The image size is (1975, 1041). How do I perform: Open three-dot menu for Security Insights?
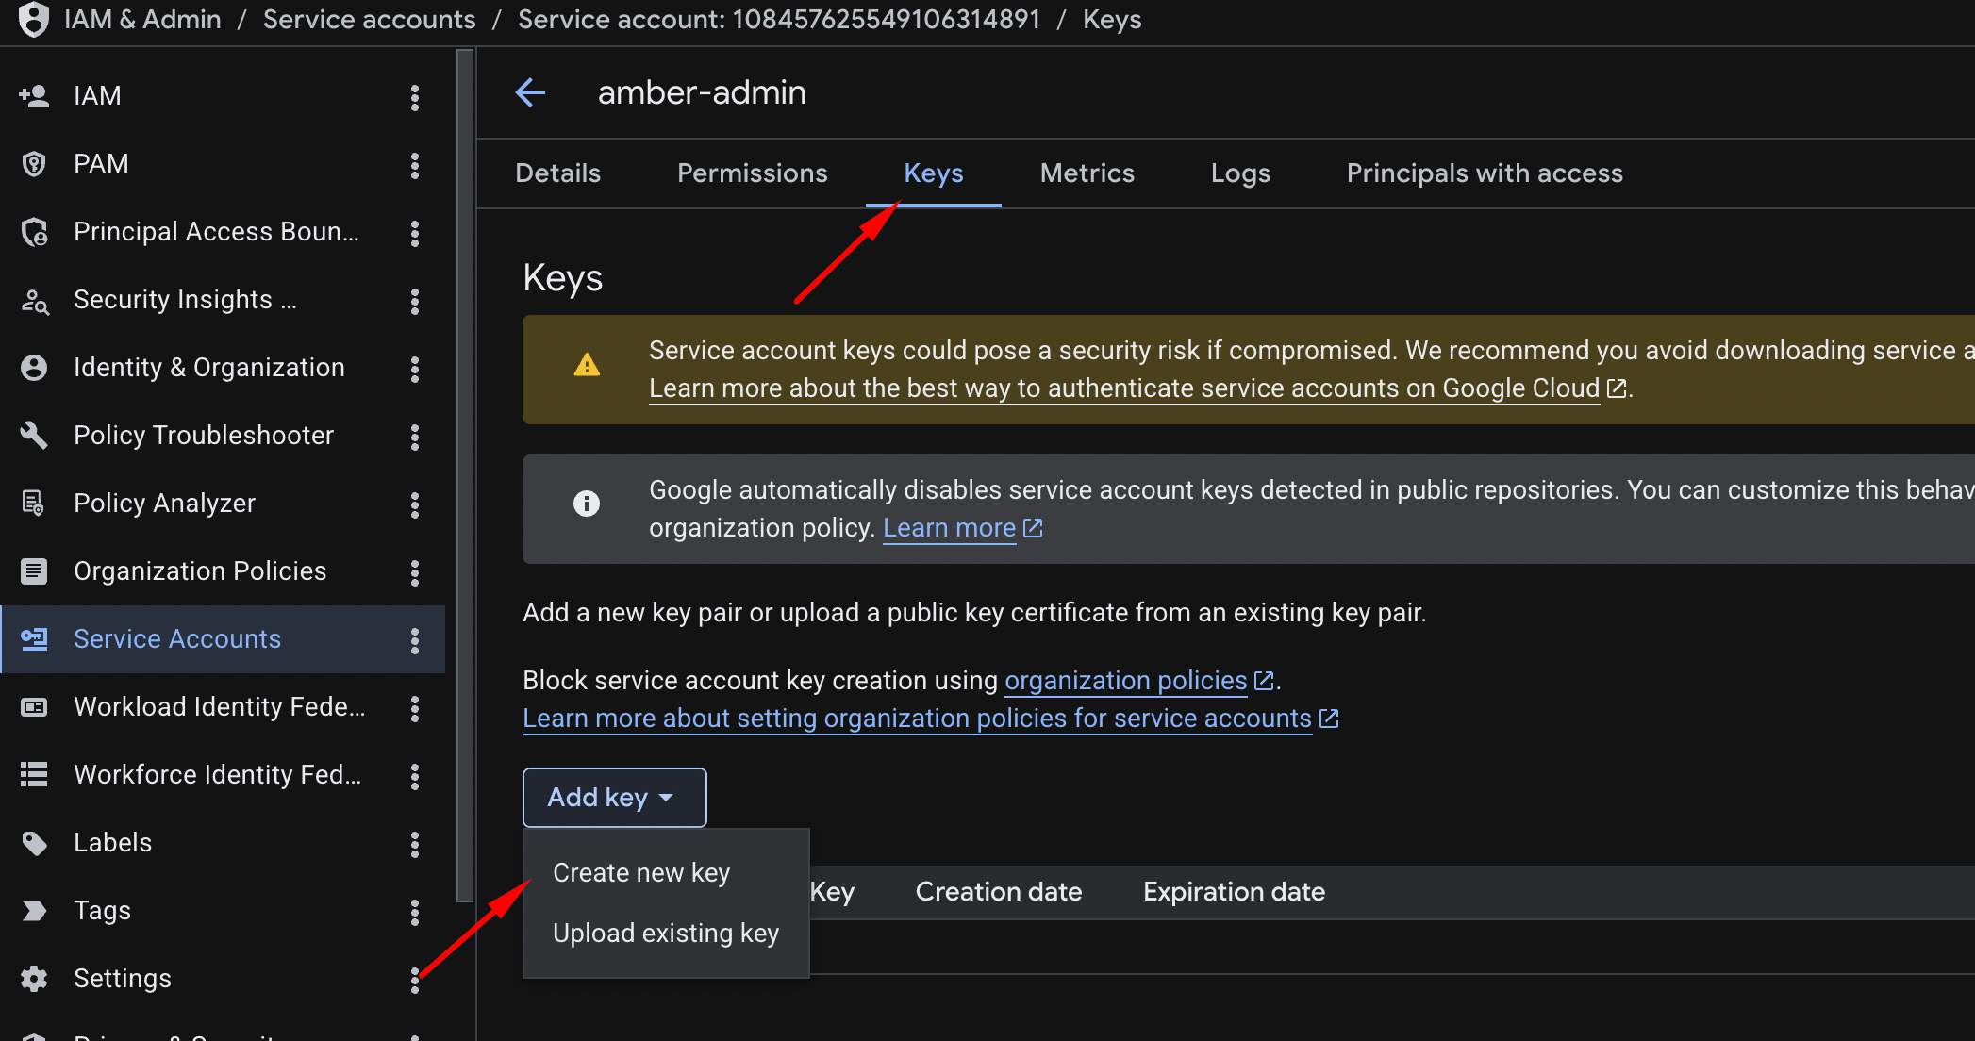(415, 300)
